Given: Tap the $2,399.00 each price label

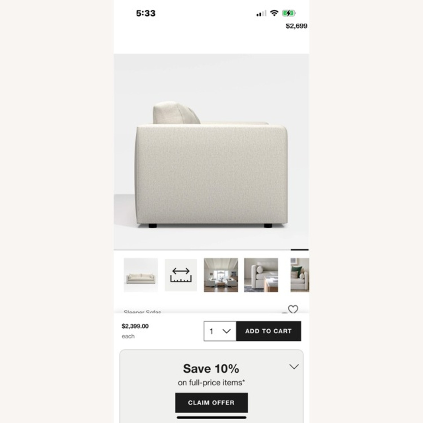Looking at the screenshot, I should point(135,331).
